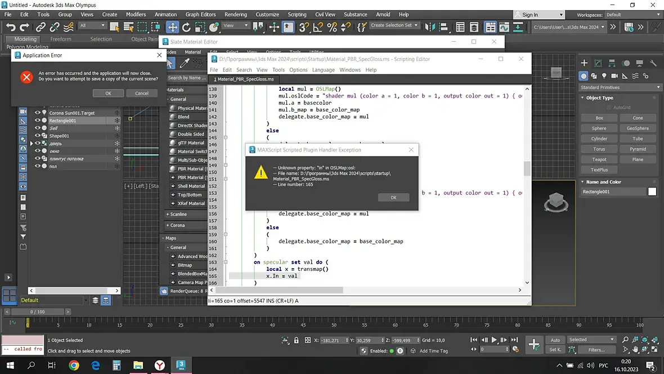Click the Selection Lock padlock icon
This screenshot has width=664, height=374.
pyautogui.click(x=297, y=340)
